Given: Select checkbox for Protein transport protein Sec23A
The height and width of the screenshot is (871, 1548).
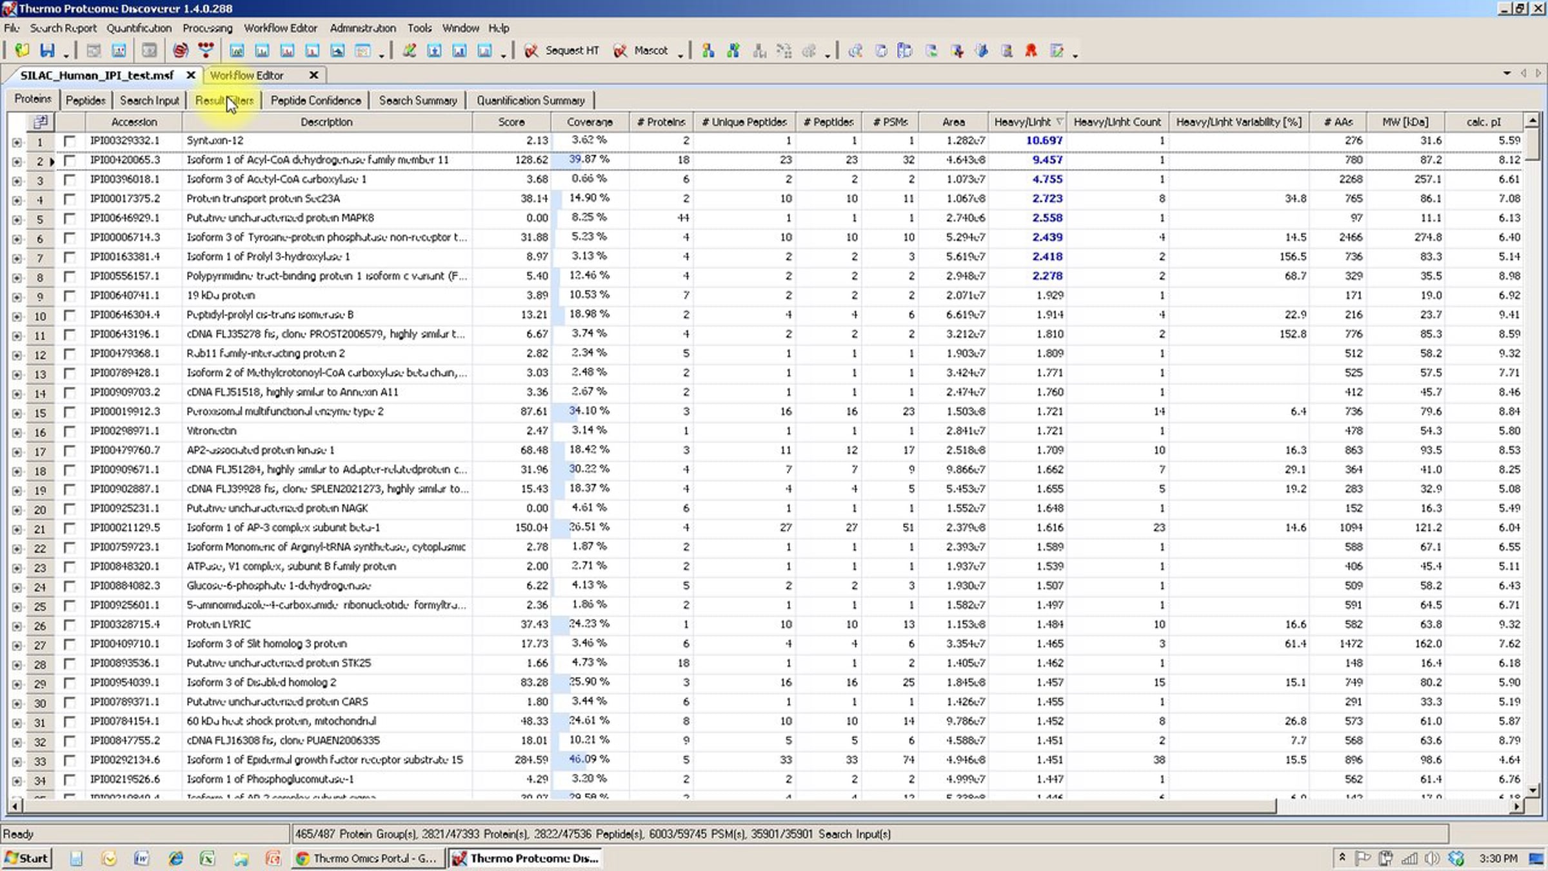Looking at the screenshot, I should pos(69,199).
